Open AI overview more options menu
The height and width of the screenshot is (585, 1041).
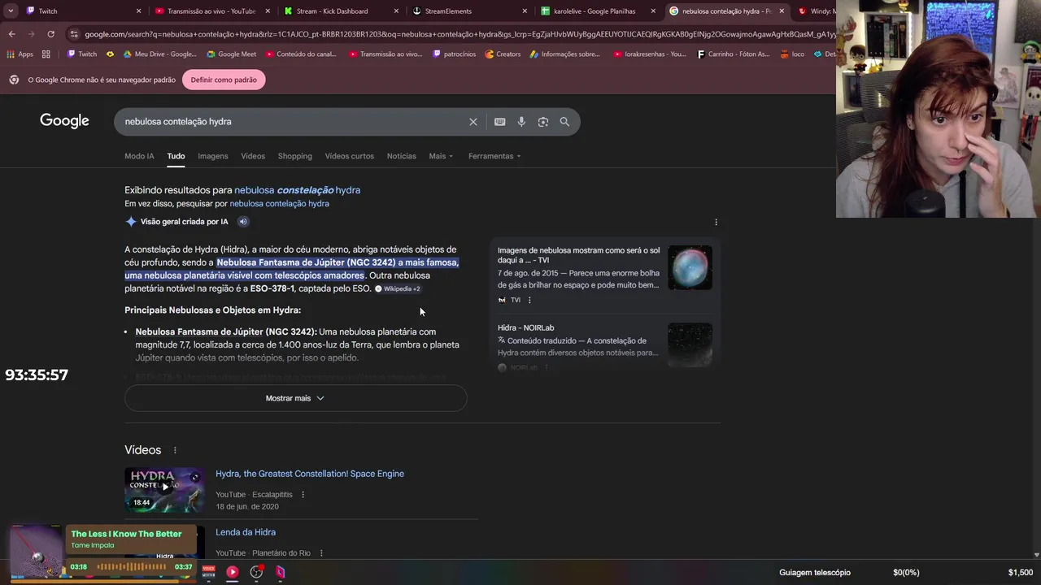pos(716,222)
